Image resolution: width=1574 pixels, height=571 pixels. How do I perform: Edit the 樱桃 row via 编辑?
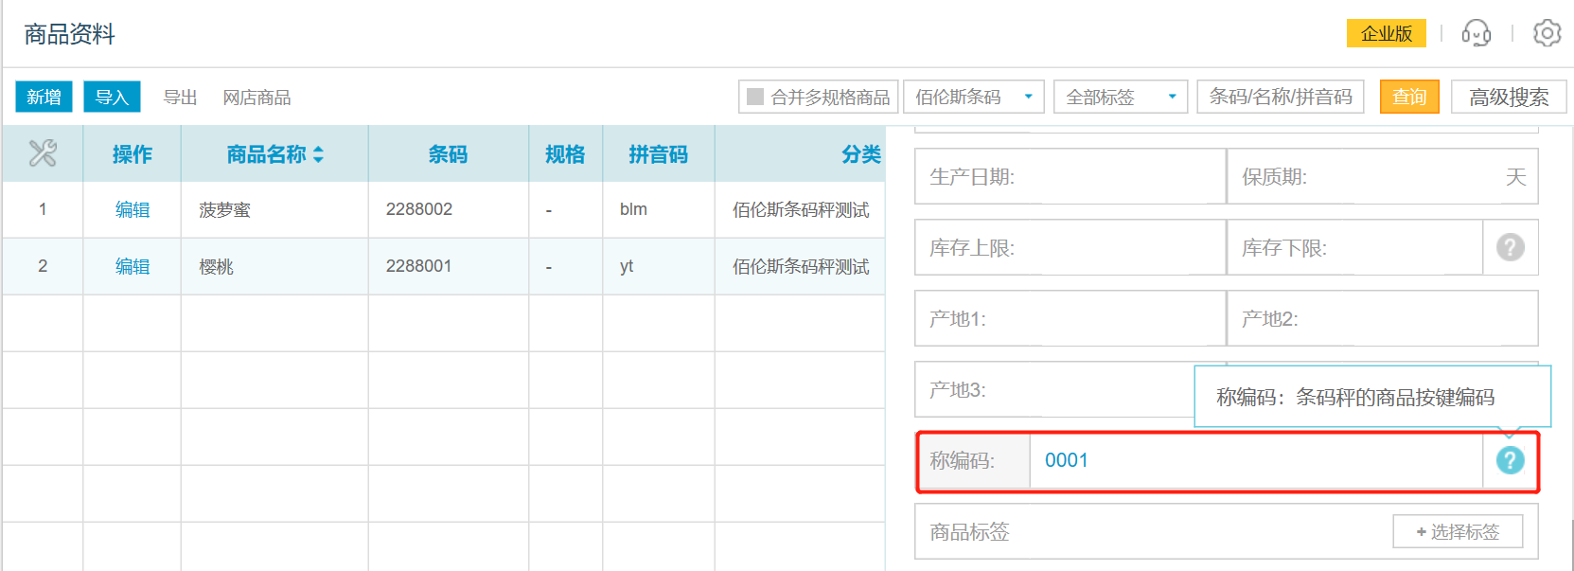[x=133, y=266]
